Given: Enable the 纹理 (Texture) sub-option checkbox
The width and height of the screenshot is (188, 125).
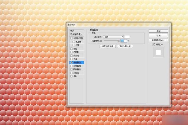Looking at the screenshot, I should click(x=73, y=45).
